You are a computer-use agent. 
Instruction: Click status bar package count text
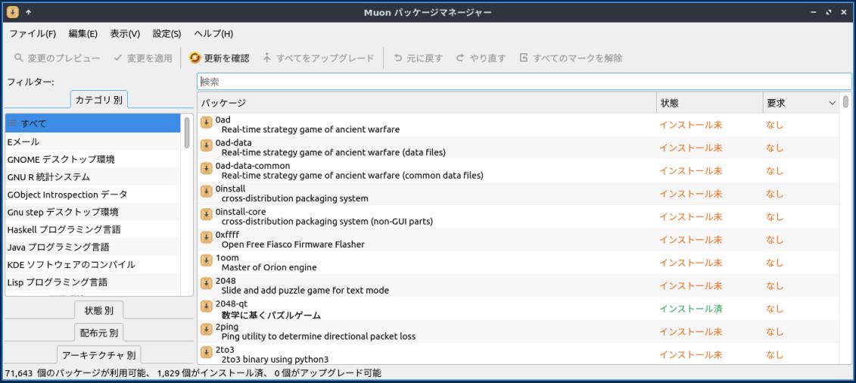click(193, 373)
